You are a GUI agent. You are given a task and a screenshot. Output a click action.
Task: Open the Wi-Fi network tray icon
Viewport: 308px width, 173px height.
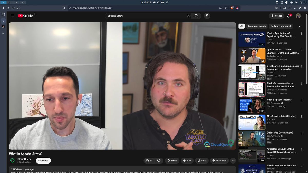301,2
